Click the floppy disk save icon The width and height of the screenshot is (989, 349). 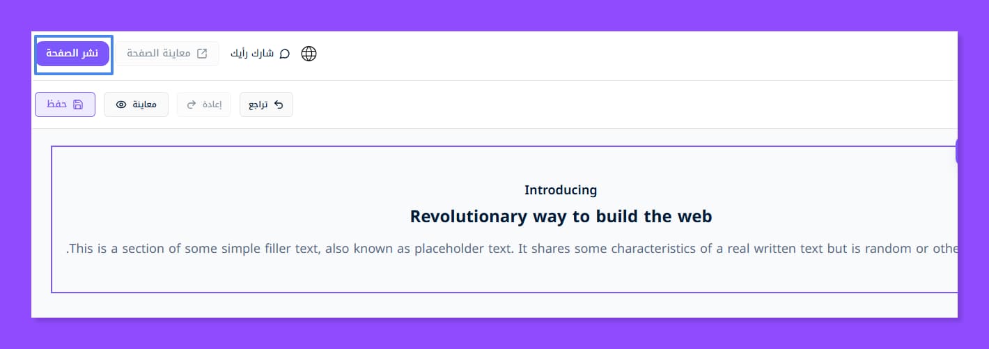78,104
